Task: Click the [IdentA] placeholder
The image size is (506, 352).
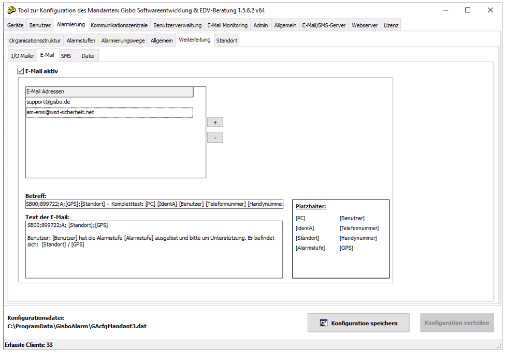Action: click(305, 228)
